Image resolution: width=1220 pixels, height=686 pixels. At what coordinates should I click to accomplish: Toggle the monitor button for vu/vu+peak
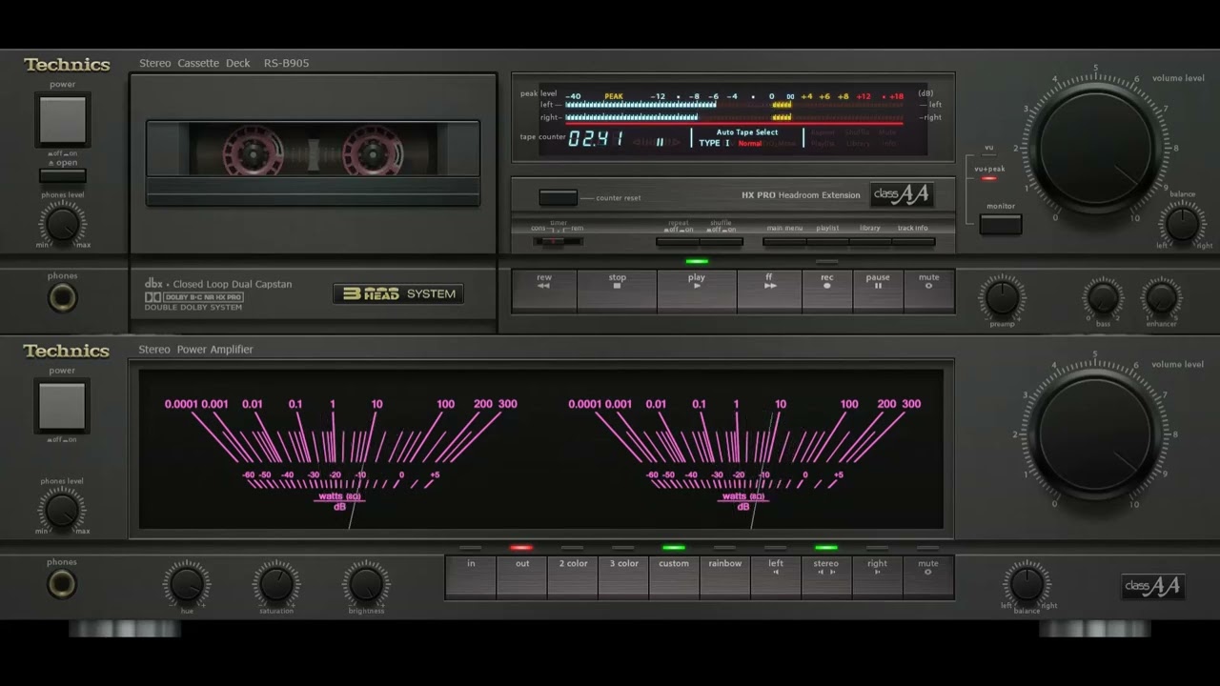click(x=1001, y=224)
